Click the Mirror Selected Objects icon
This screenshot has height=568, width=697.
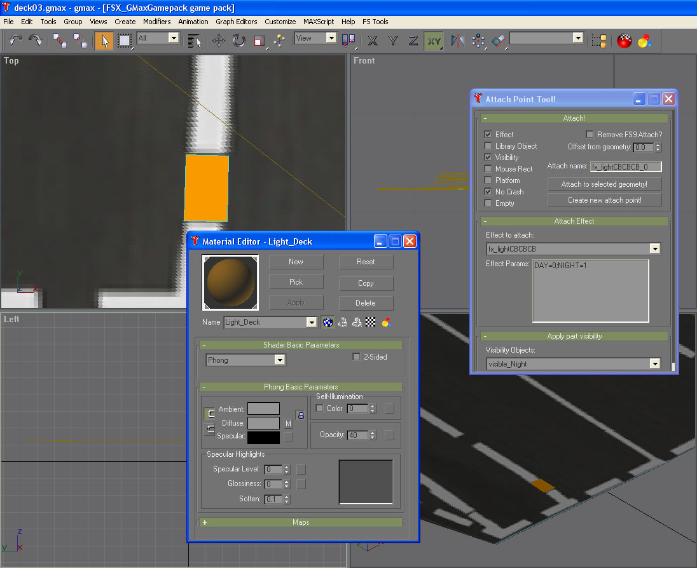pos(457,41)
